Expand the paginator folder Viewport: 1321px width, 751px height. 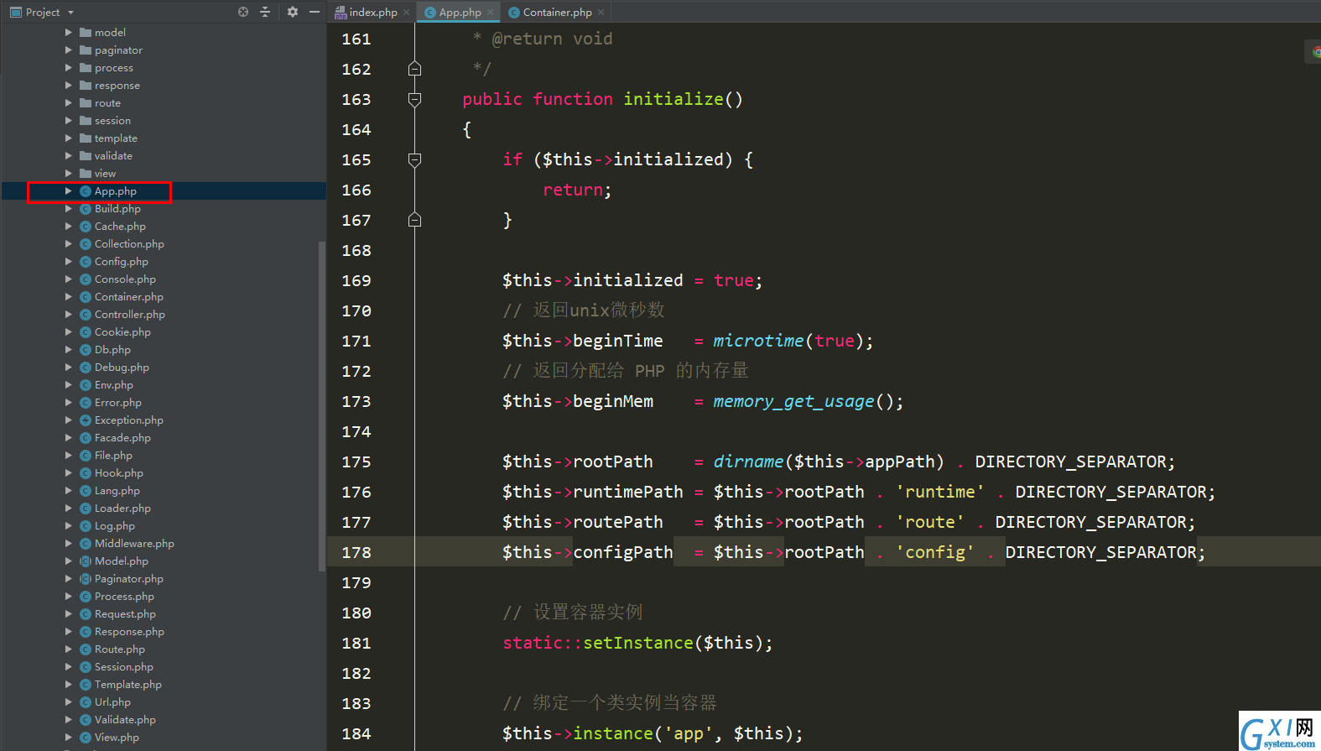69,50
